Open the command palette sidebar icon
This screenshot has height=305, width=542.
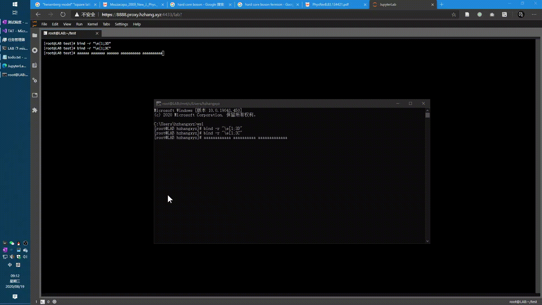(34, 65)
